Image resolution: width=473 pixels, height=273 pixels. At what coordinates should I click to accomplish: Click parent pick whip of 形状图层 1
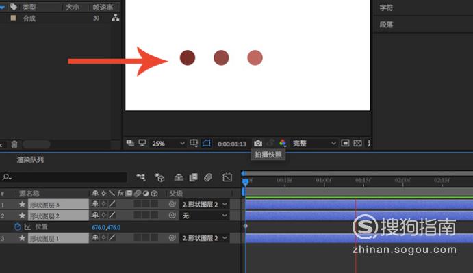click(x=172, y=238)
